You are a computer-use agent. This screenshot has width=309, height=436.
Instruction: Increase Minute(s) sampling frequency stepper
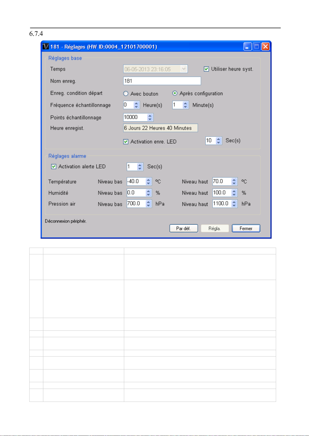click(185, 103)
